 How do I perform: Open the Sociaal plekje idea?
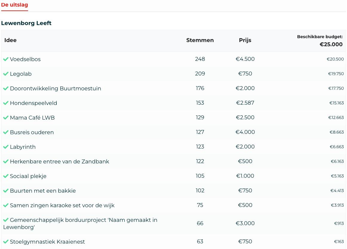28,176
